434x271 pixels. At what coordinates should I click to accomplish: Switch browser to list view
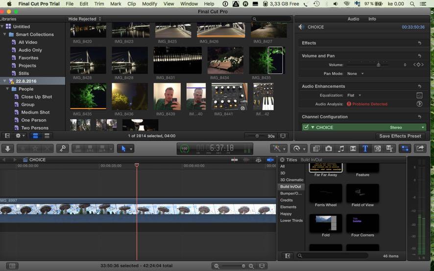[x=47, y=136]
